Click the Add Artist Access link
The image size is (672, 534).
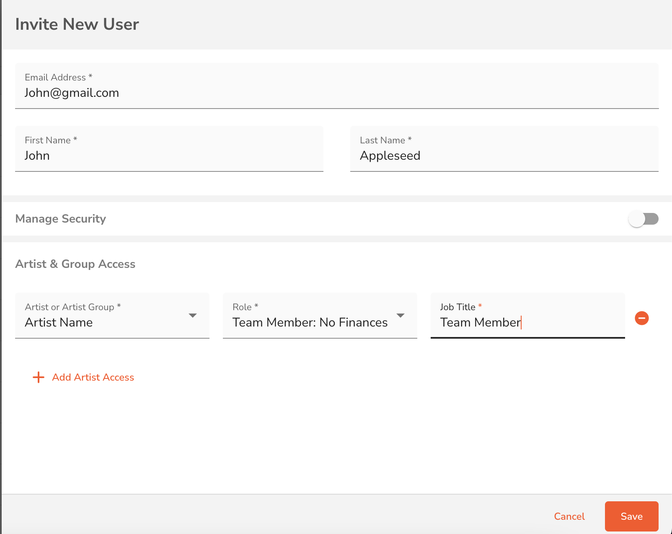[93, 377]
